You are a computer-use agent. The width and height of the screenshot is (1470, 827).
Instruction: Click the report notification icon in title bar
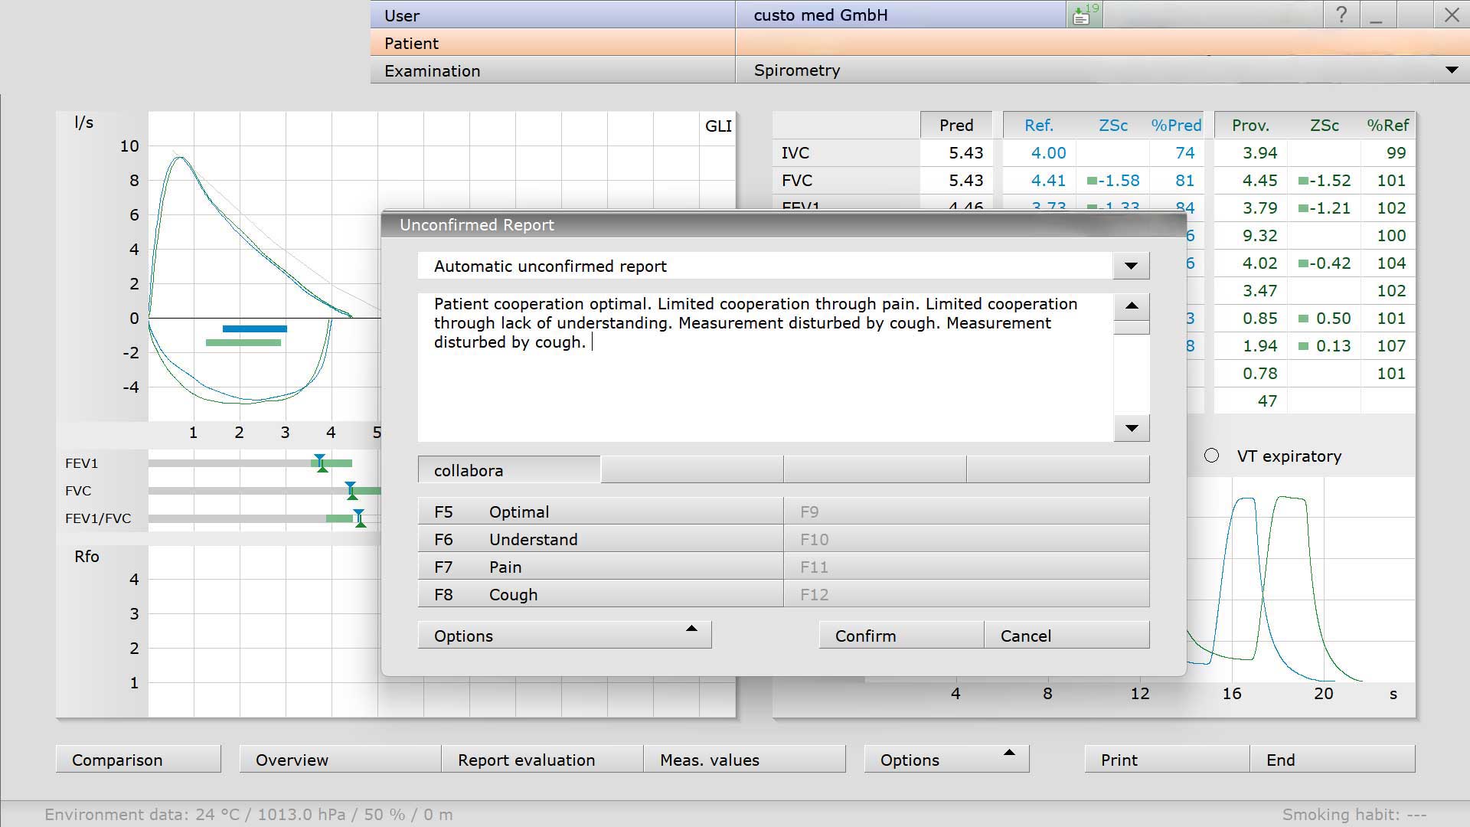(x=1084, y=15)
